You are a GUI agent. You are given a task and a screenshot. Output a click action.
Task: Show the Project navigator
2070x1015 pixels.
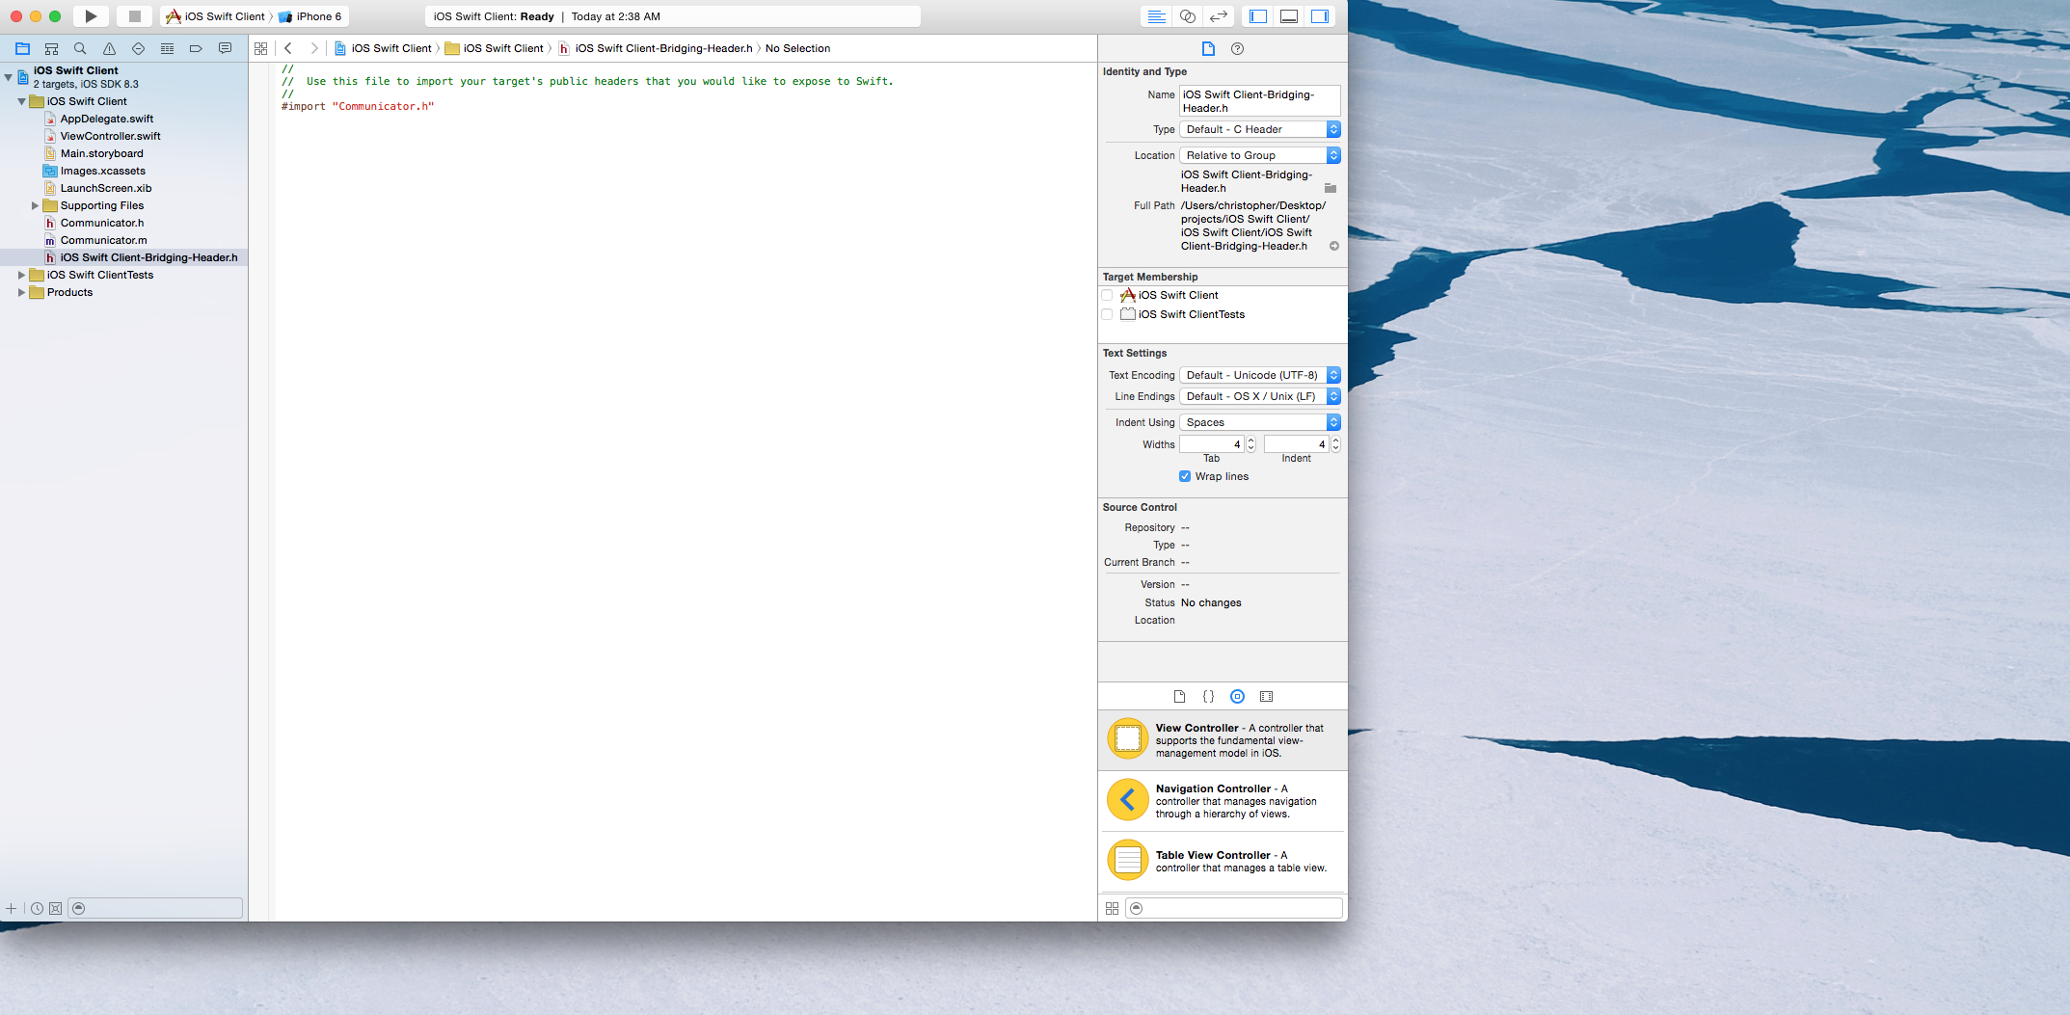click(22, 48)
